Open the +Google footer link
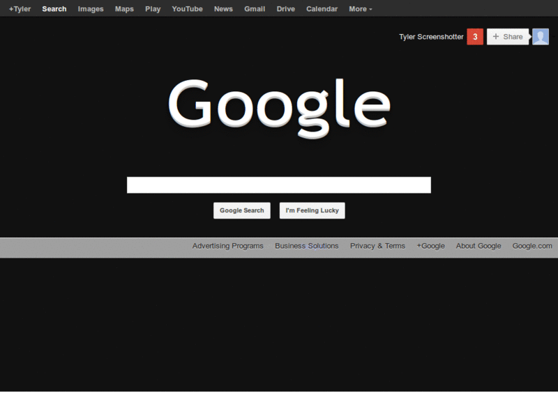This screenshot has height=399, width=558. coord(430,246)
